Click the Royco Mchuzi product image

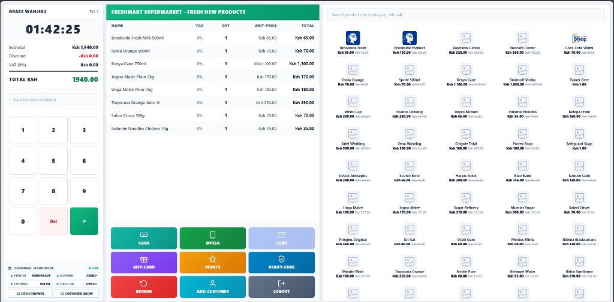466,102
